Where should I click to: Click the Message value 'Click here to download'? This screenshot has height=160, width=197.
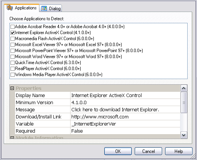point(125,110)
